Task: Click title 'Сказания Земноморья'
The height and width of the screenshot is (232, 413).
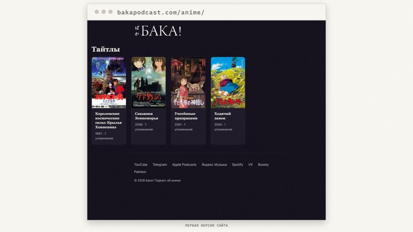Action: point(146,116)
